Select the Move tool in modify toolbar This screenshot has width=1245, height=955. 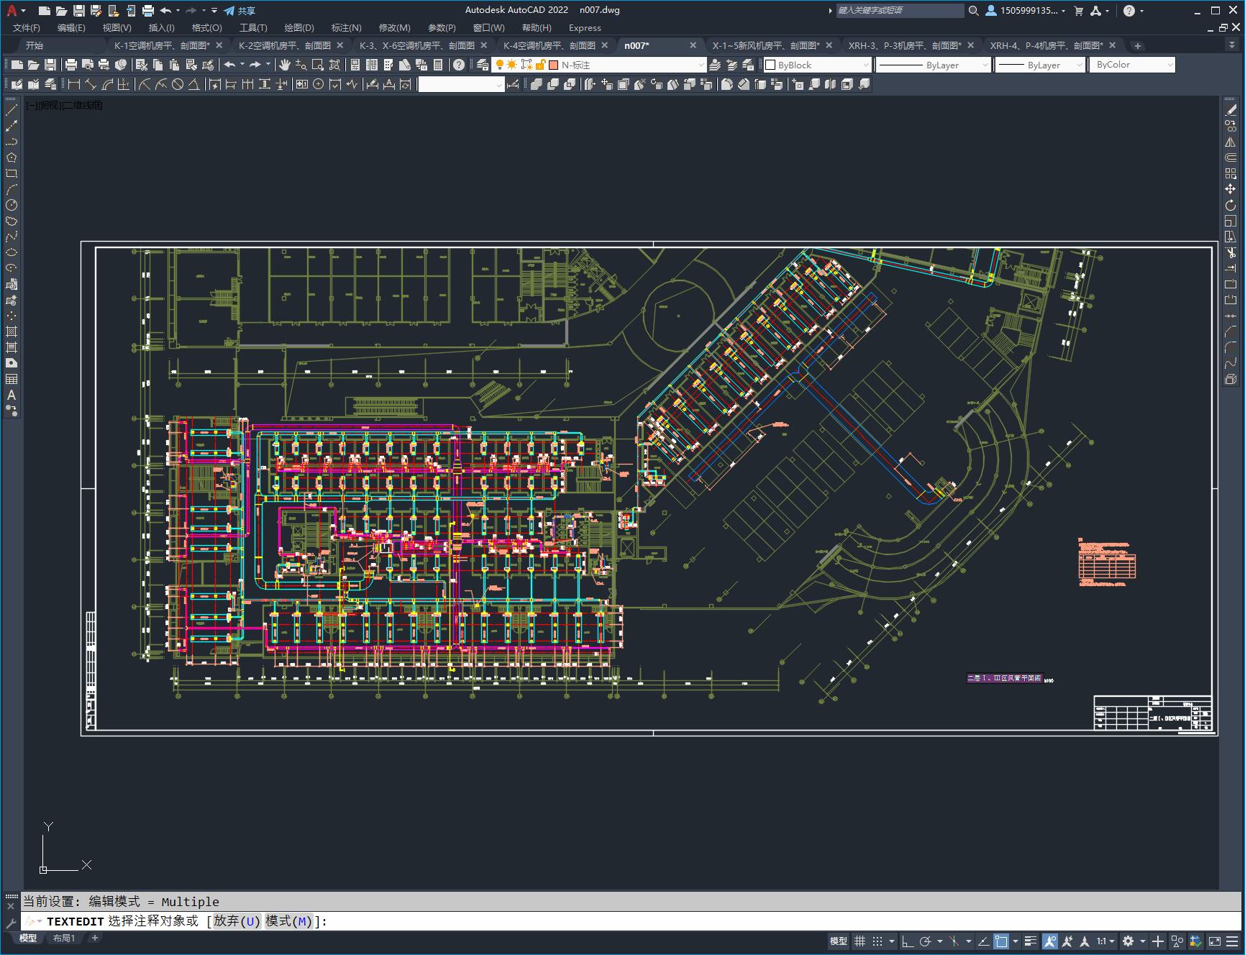tap(1231, 189)
